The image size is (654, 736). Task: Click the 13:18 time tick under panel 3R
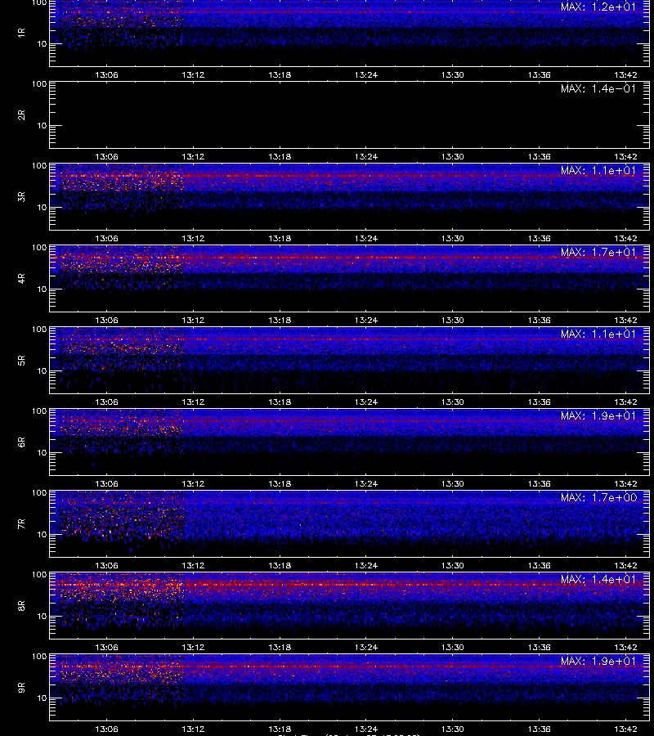[280, 239]
